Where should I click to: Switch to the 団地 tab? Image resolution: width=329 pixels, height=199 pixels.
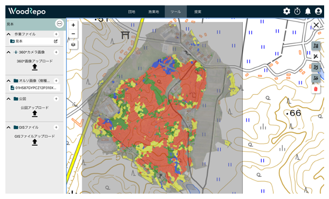click(132, 12)
